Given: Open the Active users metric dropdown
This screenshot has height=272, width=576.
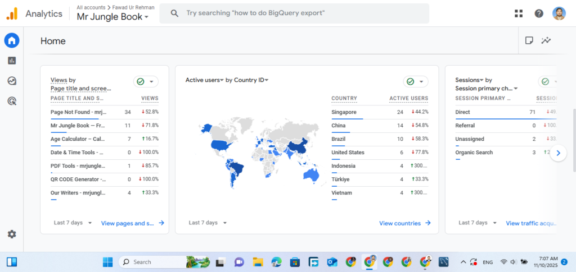Looking at the screenshot, I should pos(204,80).
